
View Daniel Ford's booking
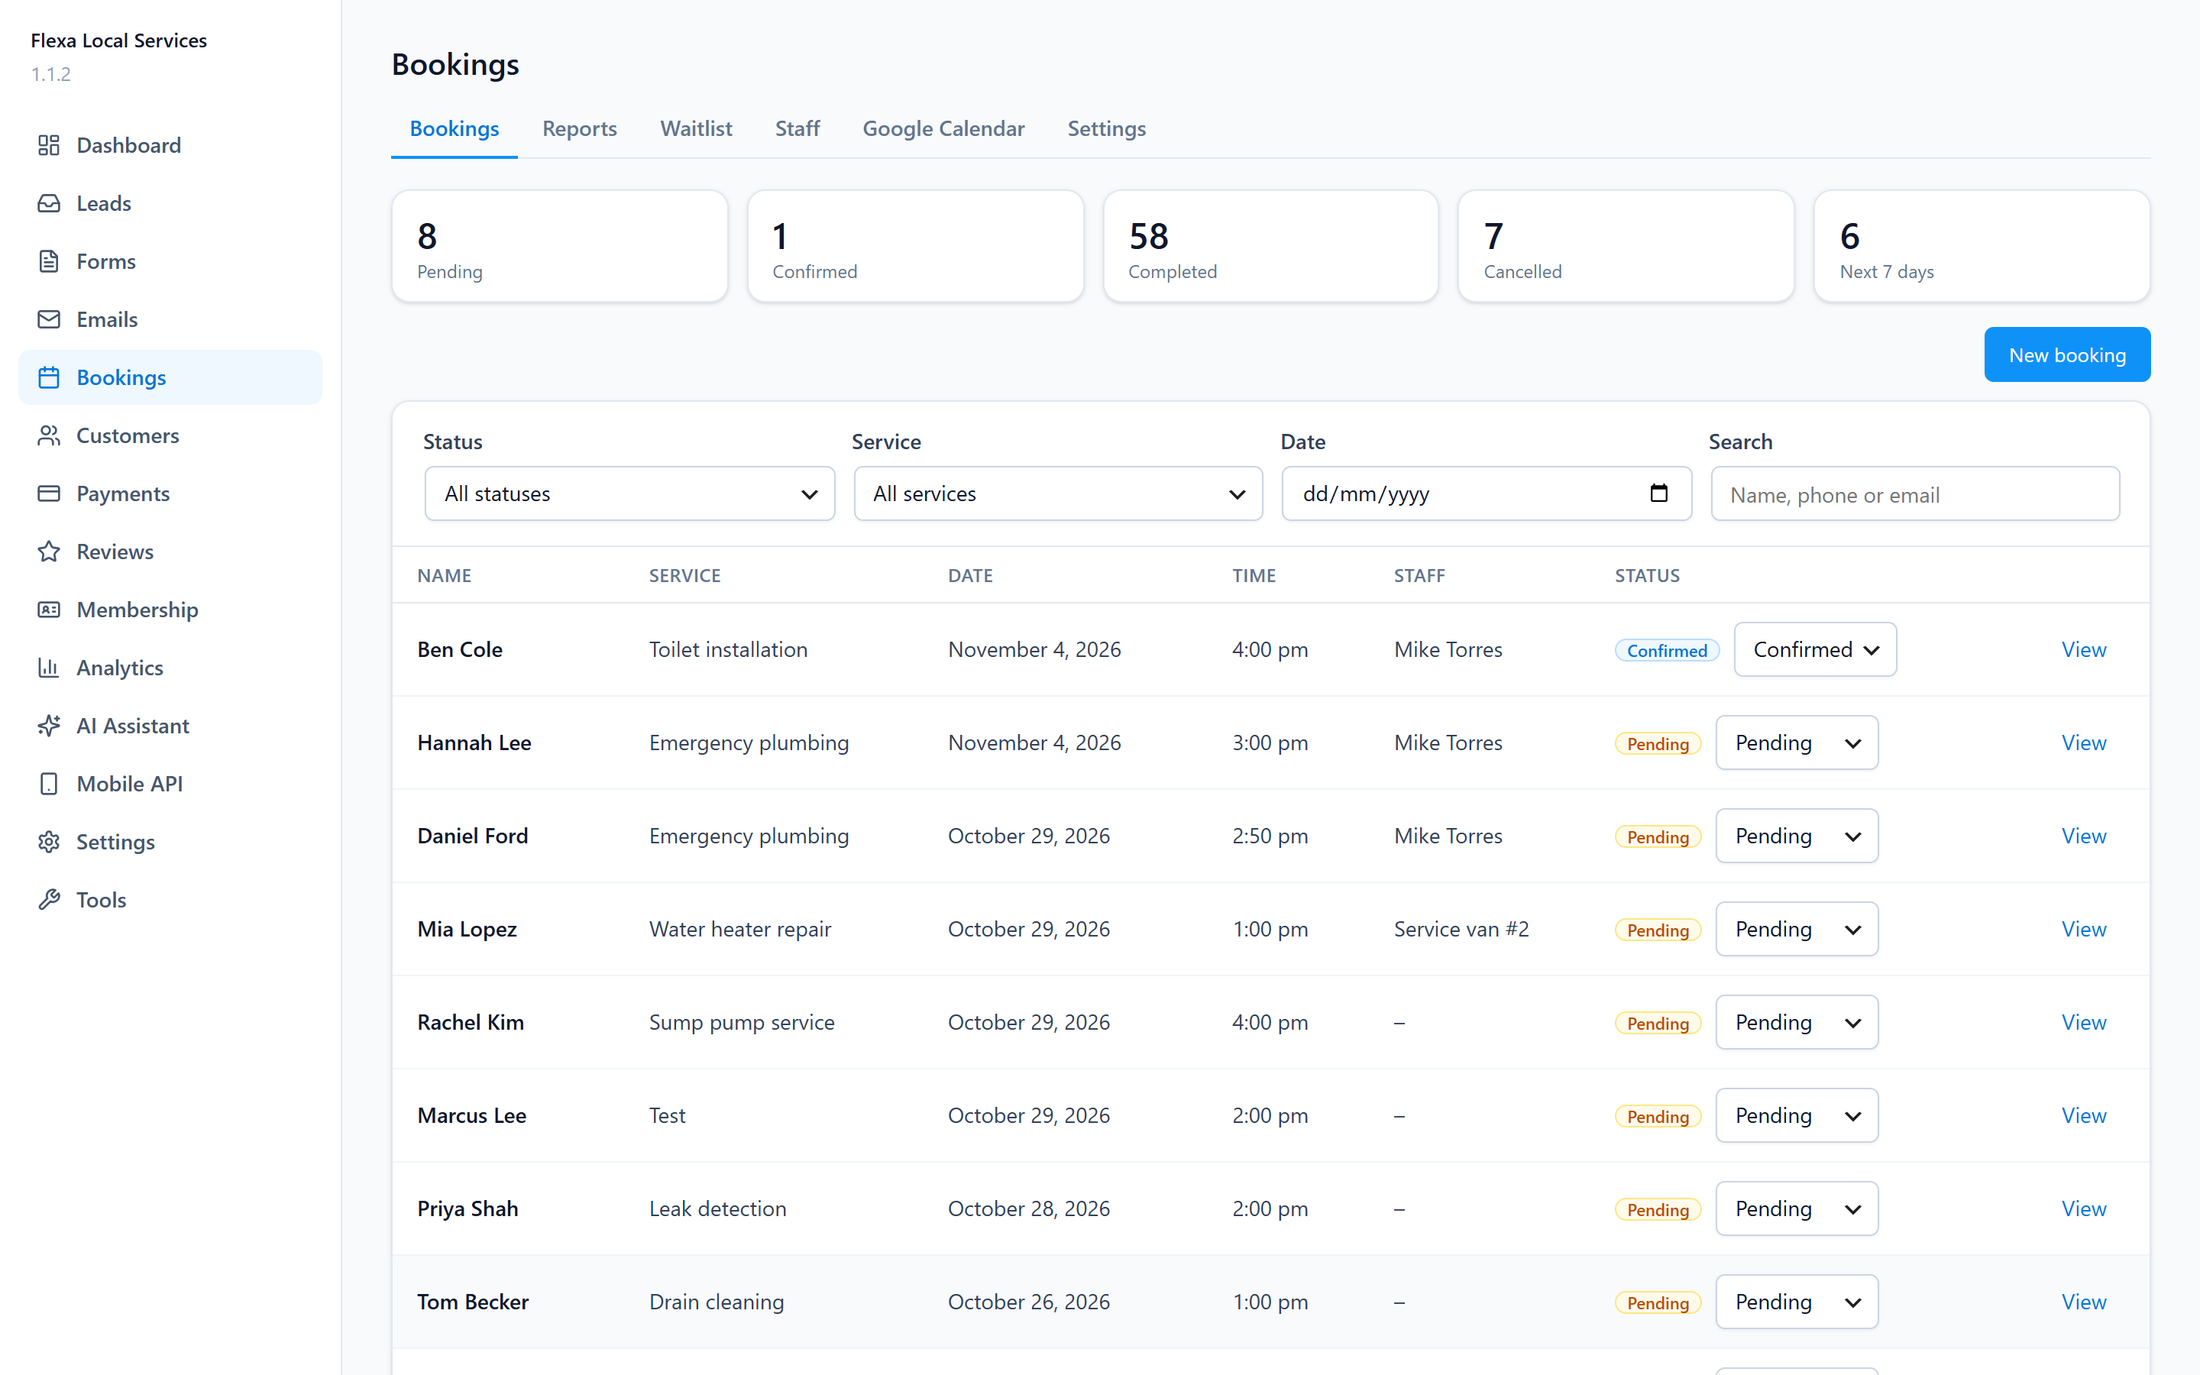(2084, 836)
